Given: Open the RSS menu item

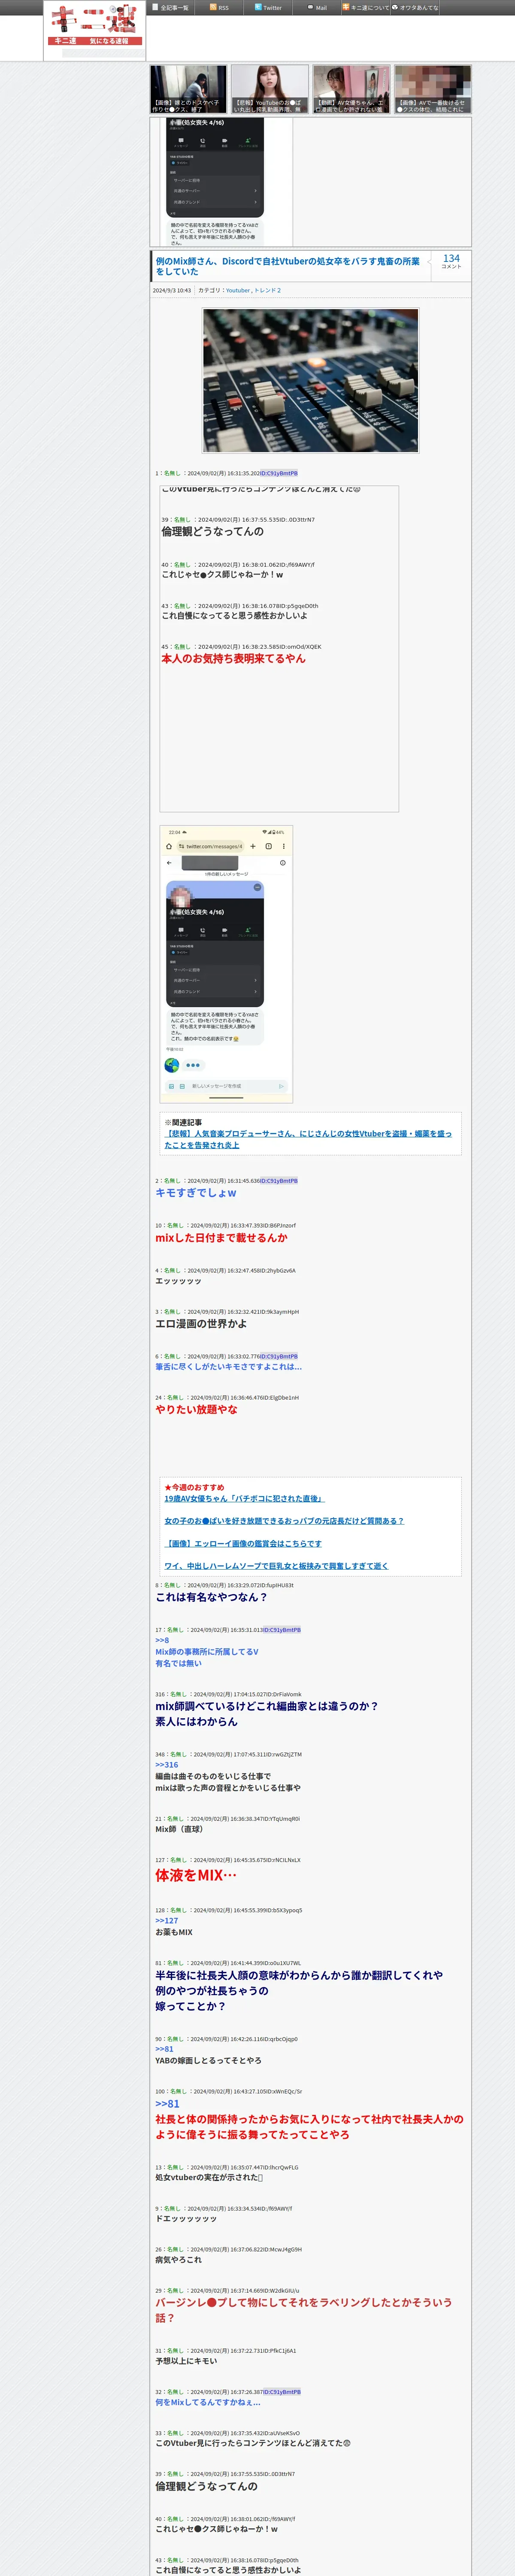Looking at the screenshot, I should pyautogui.click(x=219, y=7).
